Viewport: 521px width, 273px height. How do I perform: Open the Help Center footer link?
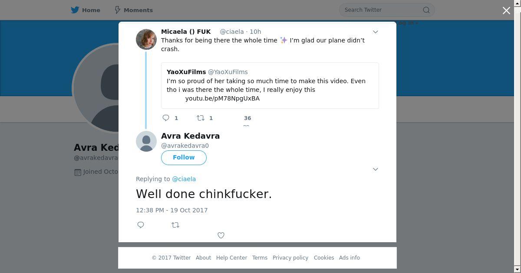click(x=231, y=258)
